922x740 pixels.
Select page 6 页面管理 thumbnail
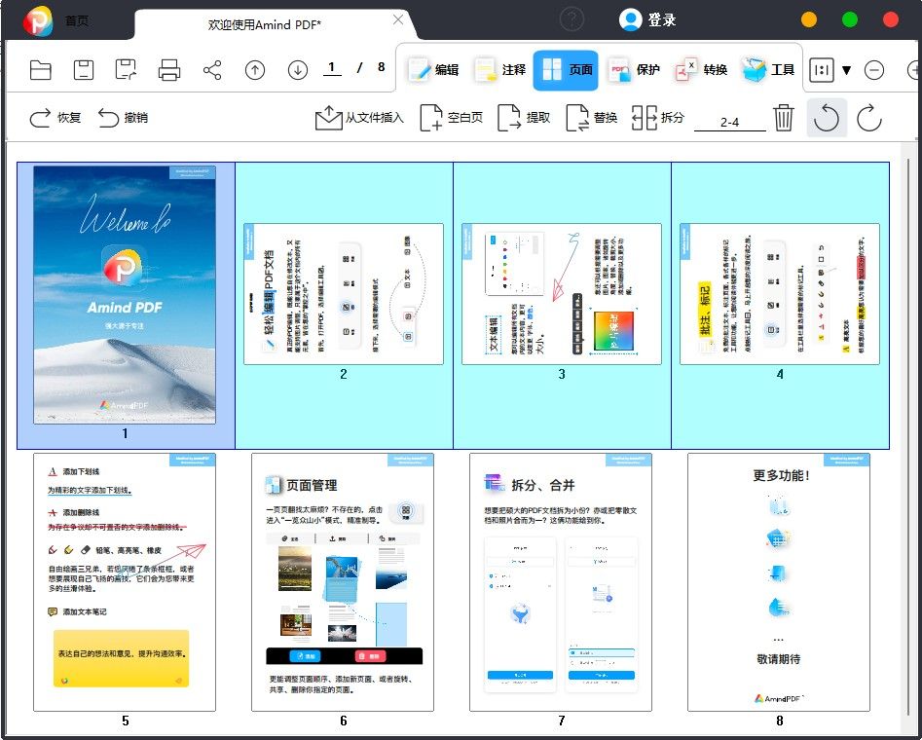pyautogui.click(x=343, y=582)
